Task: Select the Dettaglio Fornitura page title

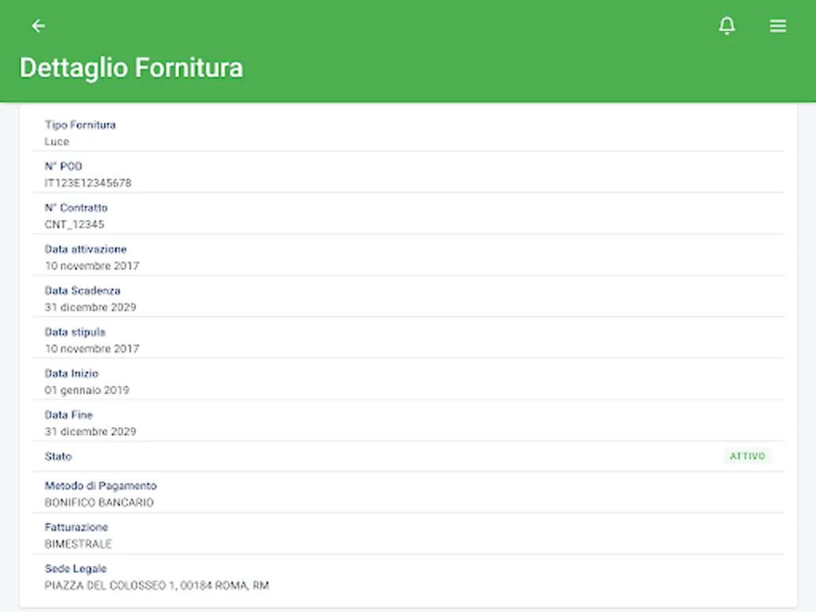Action: click(131, 68)
